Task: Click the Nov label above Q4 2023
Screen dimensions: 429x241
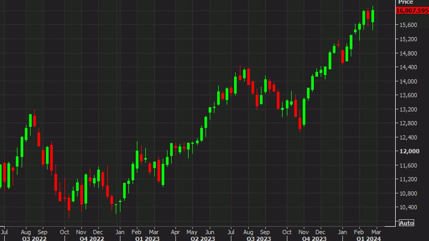Action: pyautogui.click(x=304, y=232)
